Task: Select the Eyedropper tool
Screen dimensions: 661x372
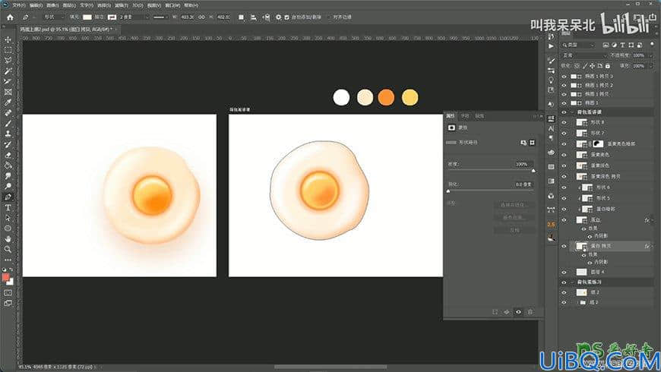Action: pyautogui.click(x=8, y=102)
